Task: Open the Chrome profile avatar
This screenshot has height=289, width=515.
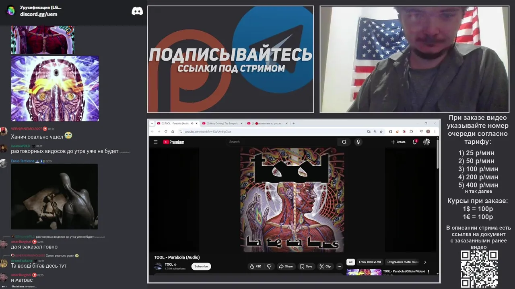Action: pyautogui.click(x=428, y=131)
